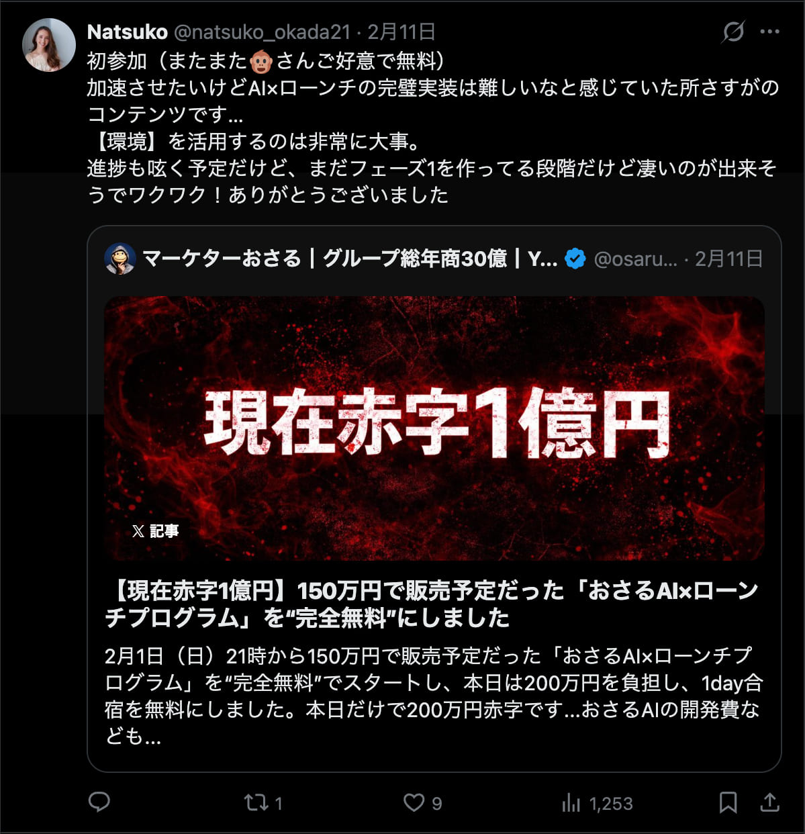Screen dimensions: 805x834
Task: Click the reply speech bubble icon
Action: coord(99,802)
